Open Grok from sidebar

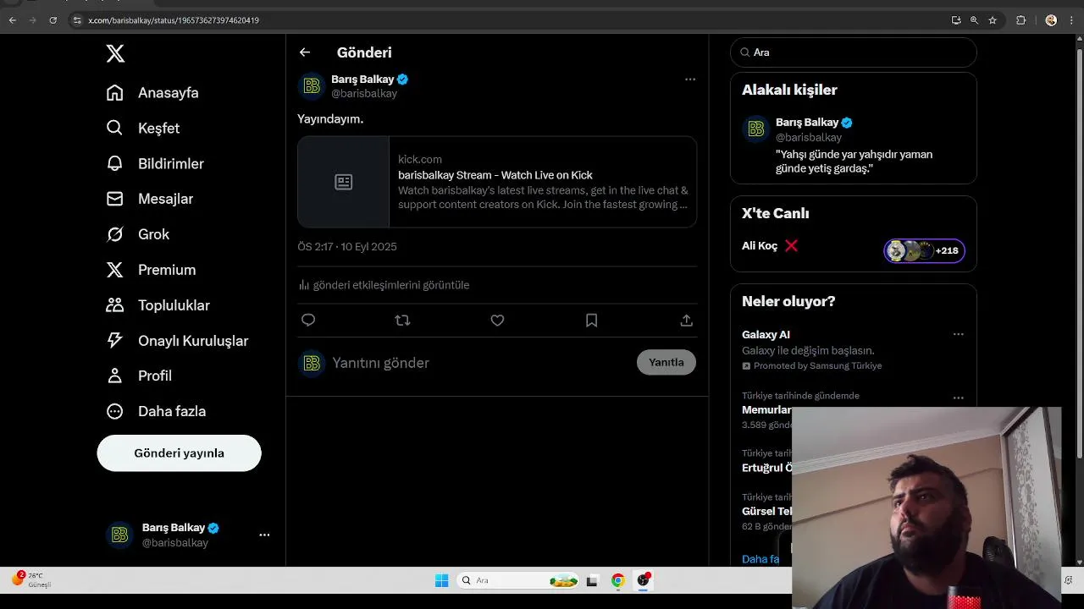click(138, 234)
